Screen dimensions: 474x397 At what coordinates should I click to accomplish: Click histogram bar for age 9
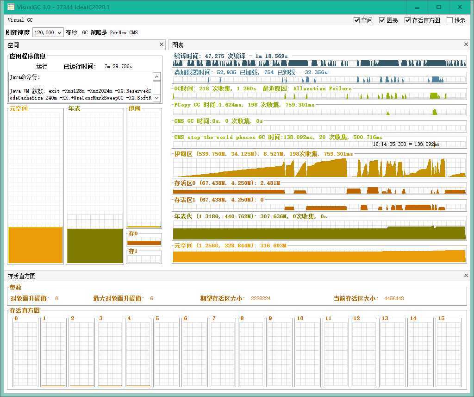point(280,354)
